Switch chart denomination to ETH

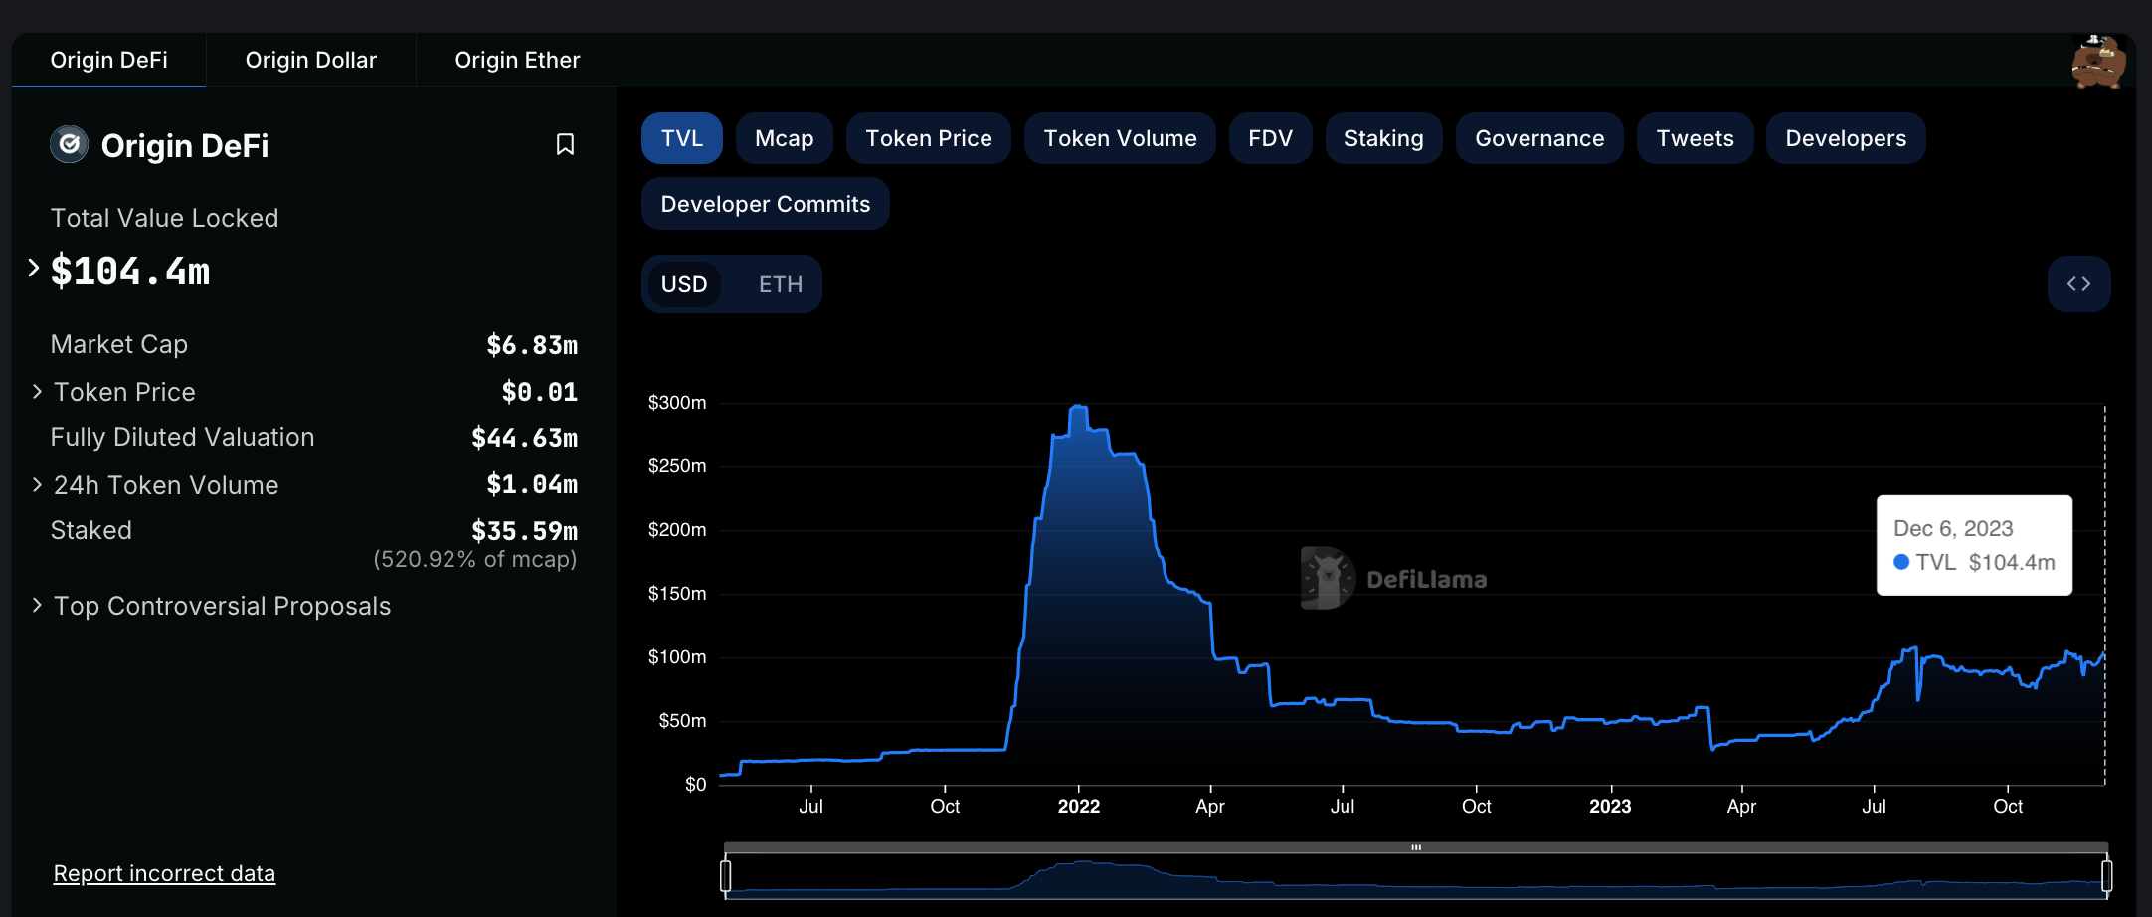pos(781,284)
